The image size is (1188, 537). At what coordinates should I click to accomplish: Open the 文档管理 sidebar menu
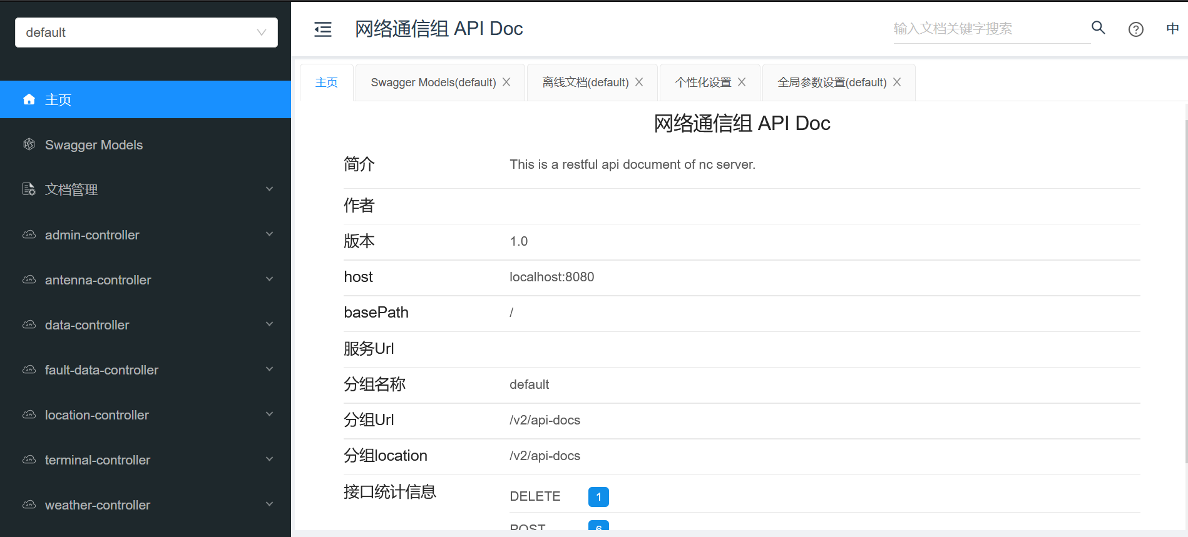coord(145,189)
